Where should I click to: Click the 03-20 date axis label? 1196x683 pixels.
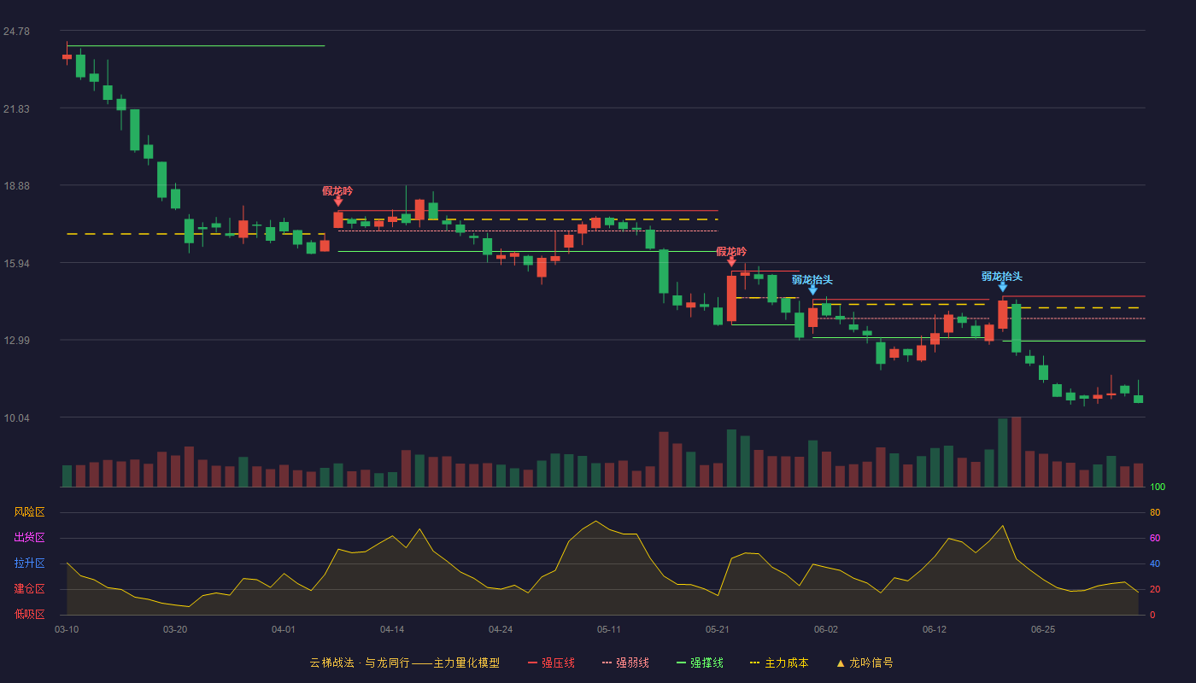click(x=175, y=629)
